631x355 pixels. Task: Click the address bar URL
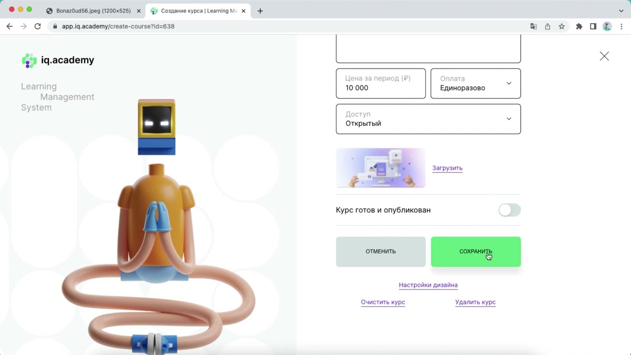(x=118, y=26)
